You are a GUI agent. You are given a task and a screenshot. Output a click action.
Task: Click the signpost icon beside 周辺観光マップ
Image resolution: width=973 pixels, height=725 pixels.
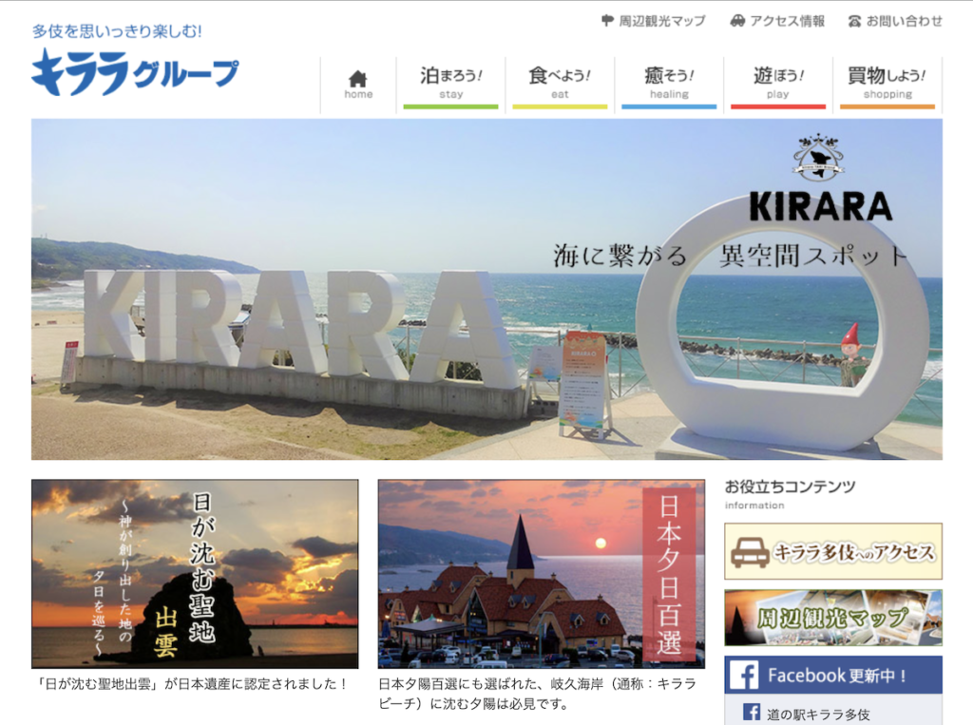(x=607, y=20)
